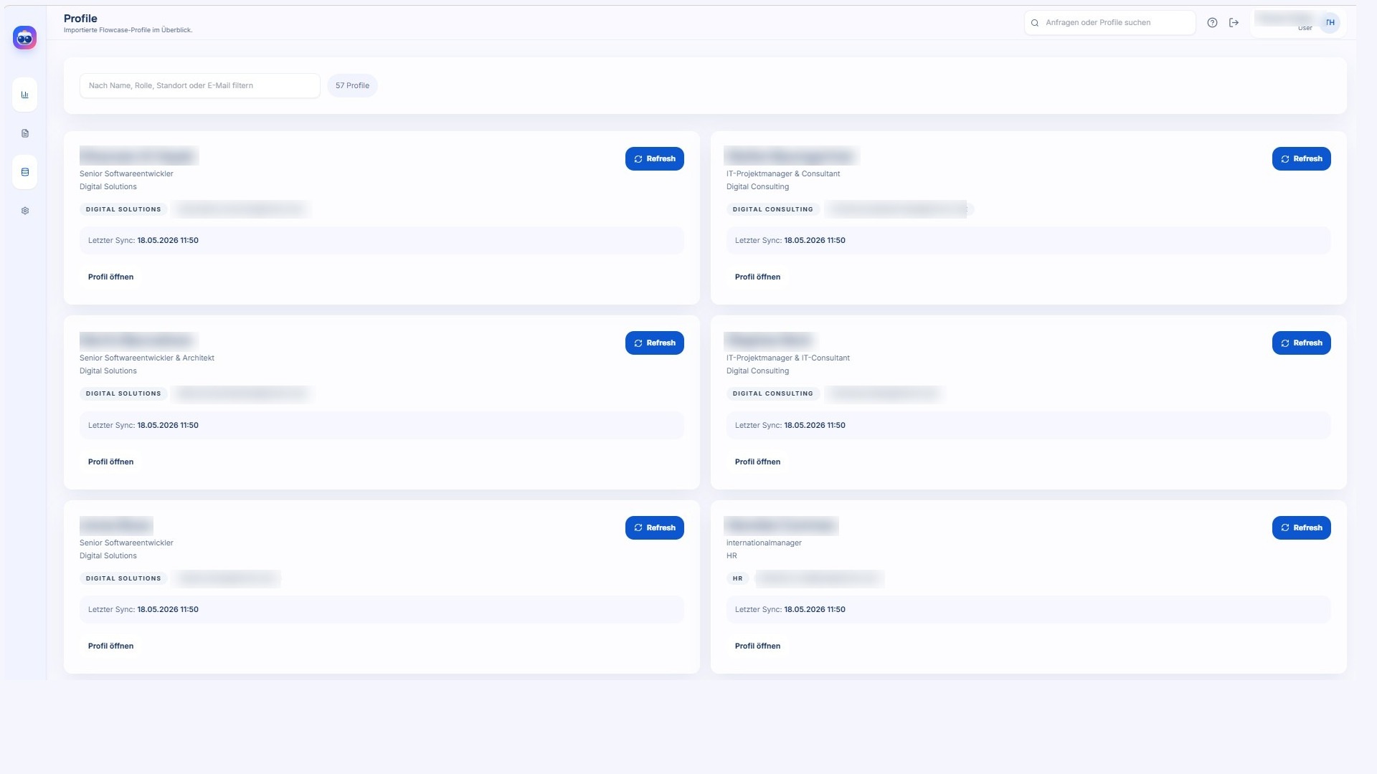1377x774 pixels.
Task: Refresh the Senior Softwareentwickler & Architekt profile
Action: tap(654, 343)
